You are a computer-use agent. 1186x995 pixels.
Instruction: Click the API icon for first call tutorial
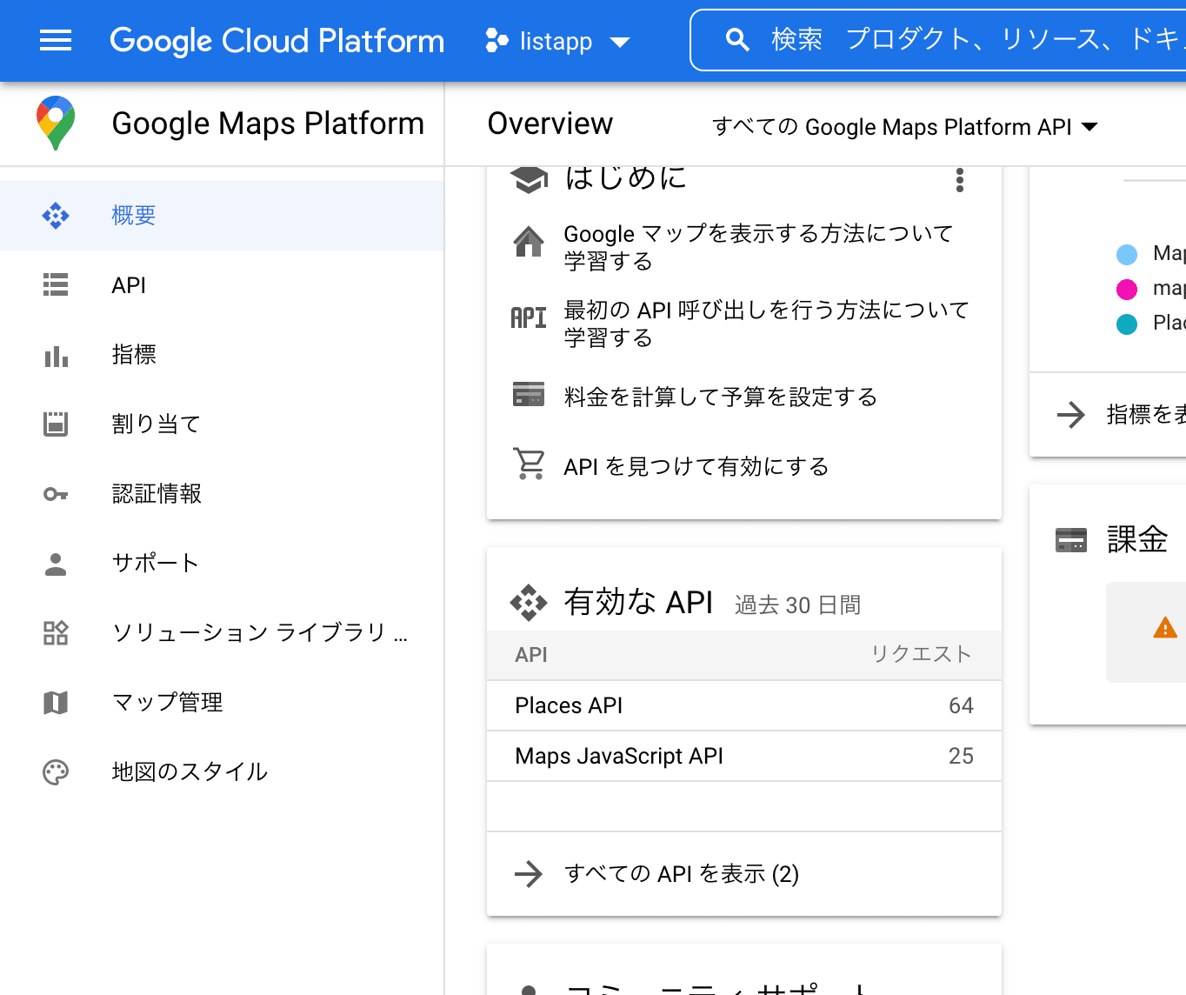[x=529, y=317]
